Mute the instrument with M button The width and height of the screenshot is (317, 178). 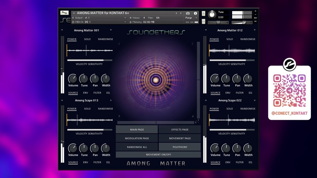pyautogui.click(x=203, y=22)
